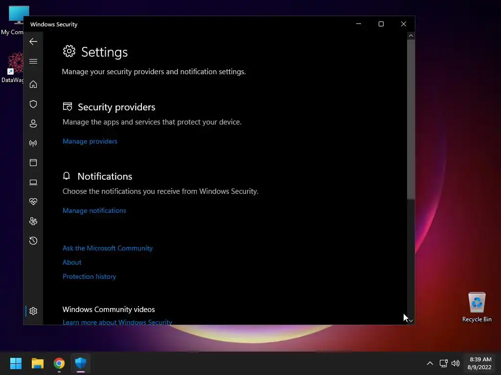
Task: Open Ask the Microsoft Community link
Action: [107, 248]
